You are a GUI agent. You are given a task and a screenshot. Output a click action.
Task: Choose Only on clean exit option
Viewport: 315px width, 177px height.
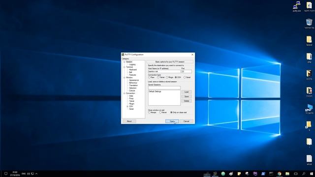[x=178, y=113]
